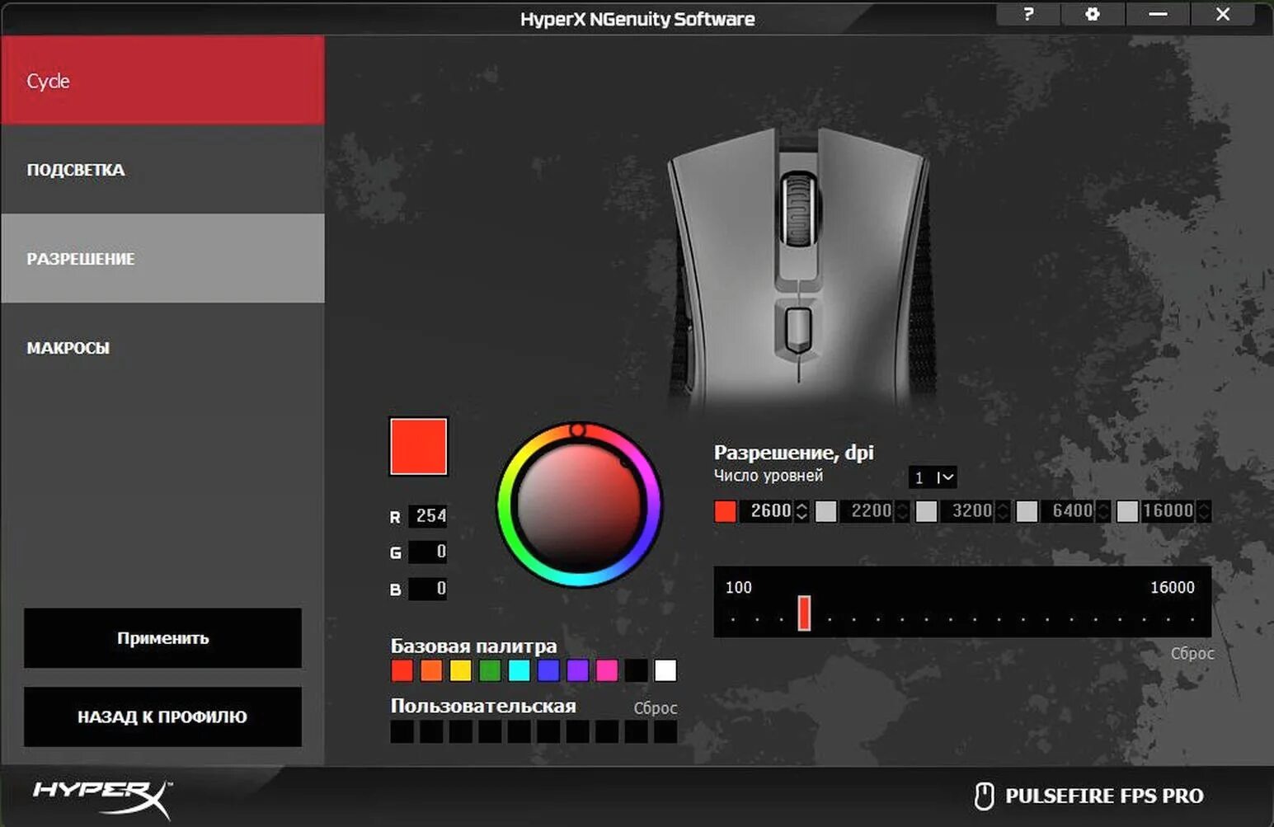Select the gray color box of 2200 DPI level
1274x827 pixels.
pyautogui.click(x=826, y=511)
